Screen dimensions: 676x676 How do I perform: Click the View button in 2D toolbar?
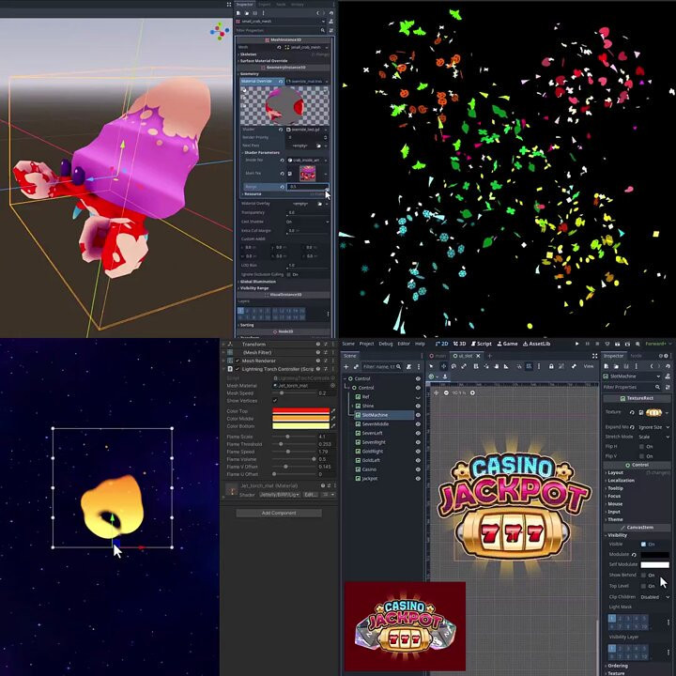pyautogui.click(x=588, y=366)
